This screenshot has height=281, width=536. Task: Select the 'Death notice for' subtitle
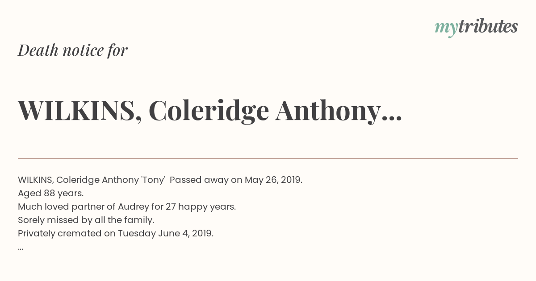pyautogui.click(x=73, y=50)
